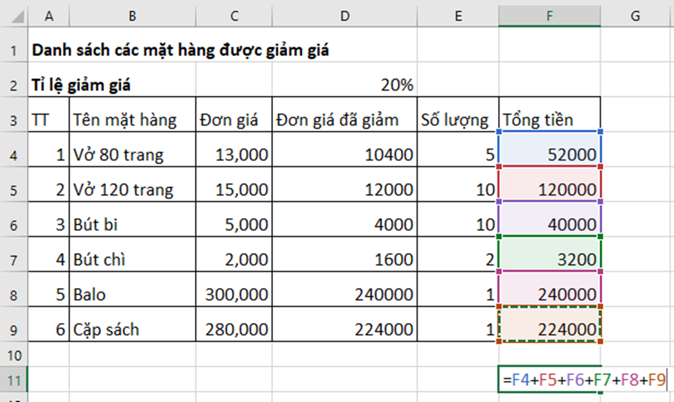
Task: Select row 11 header
Action: [14, 380]
